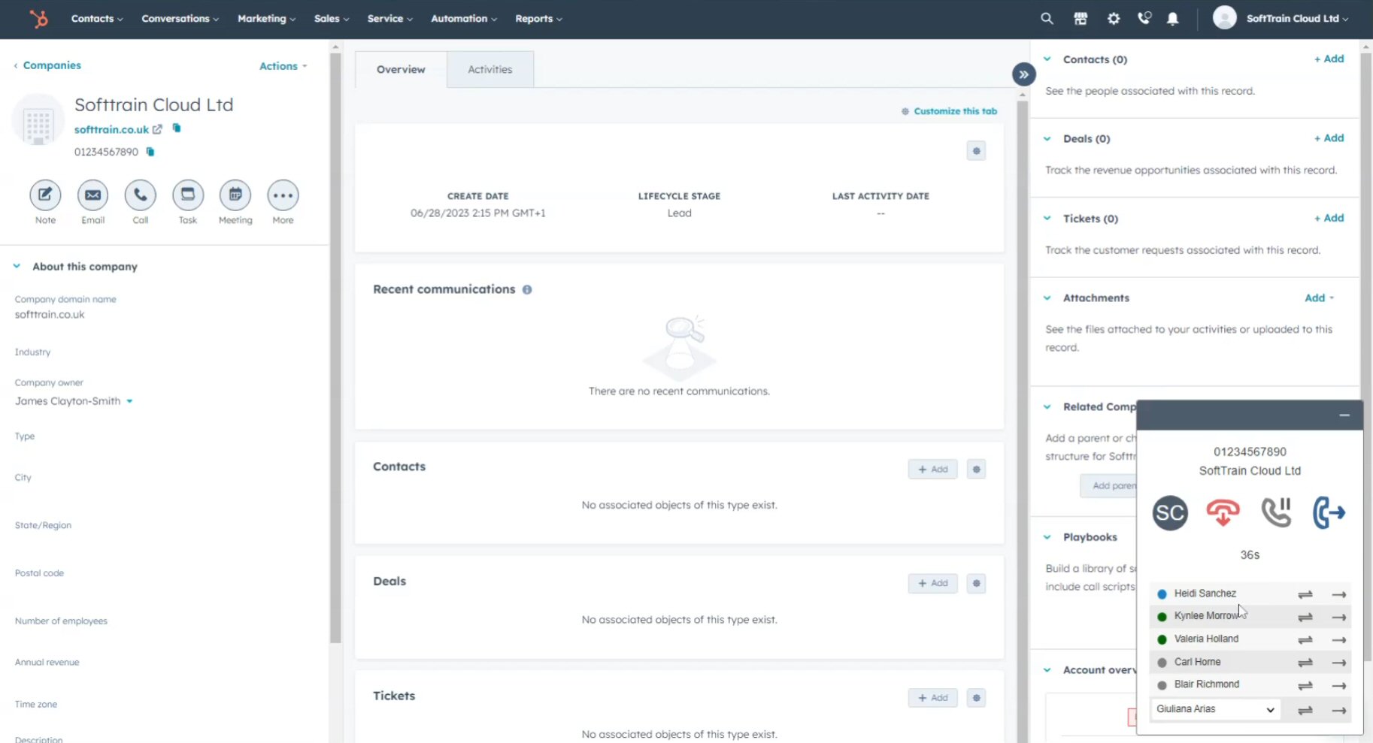Select the Overview tab
This screenshot has width=1373, height=743.
tap(401, 69)
